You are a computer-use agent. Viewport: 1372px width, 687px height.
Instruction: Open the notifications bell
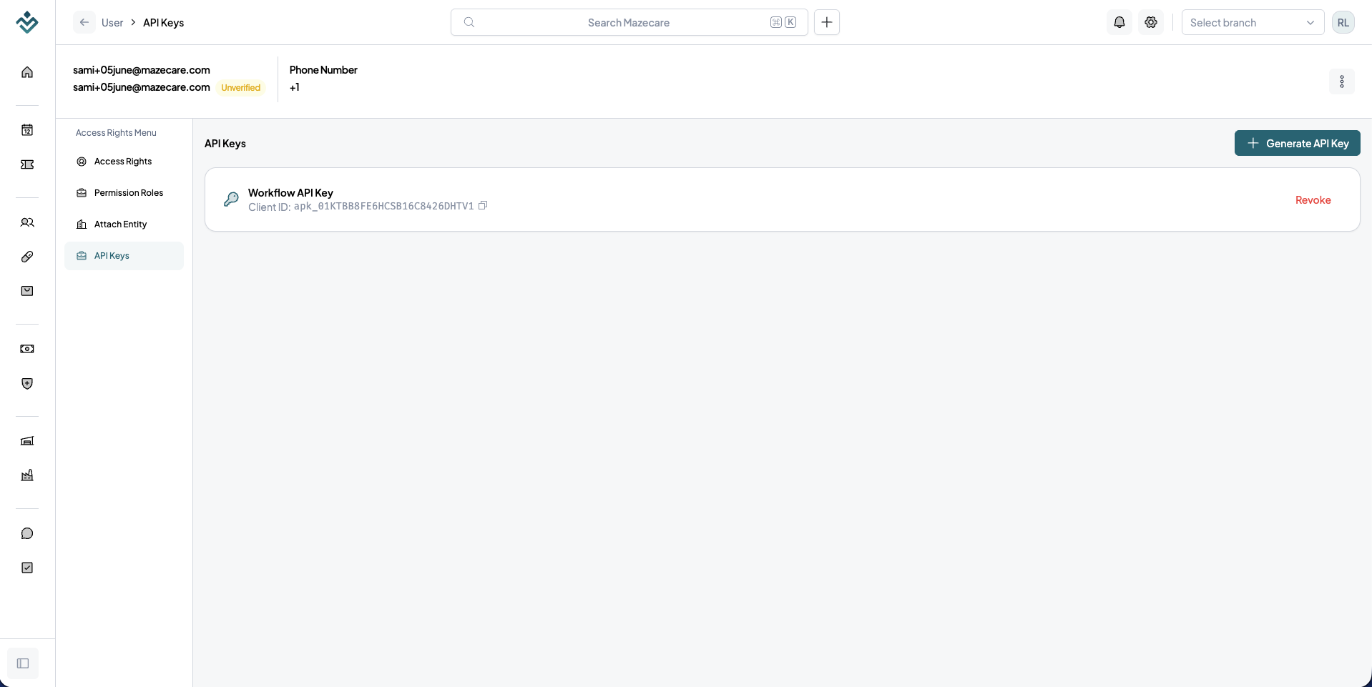1119,22
